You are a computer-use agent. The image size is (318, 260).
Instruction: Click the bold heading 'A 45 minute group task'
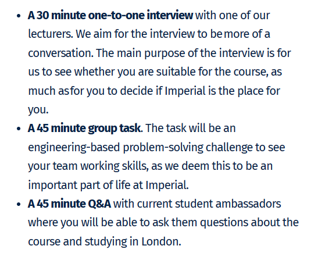point(84,129)
